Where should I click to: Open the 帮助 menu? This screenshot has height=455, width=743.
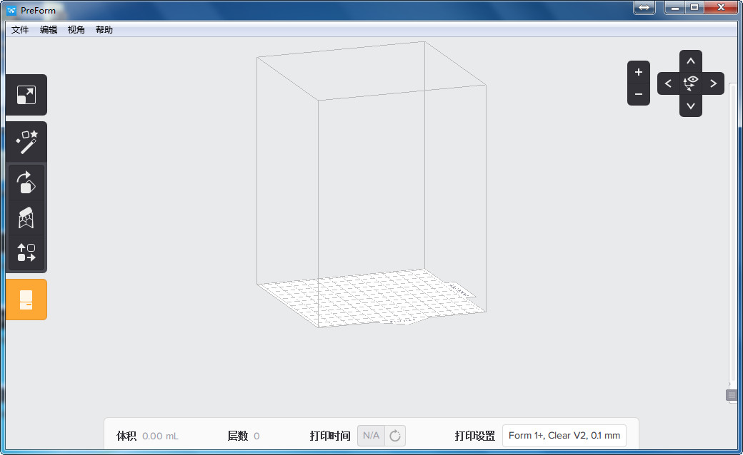[x=104, y=30]
